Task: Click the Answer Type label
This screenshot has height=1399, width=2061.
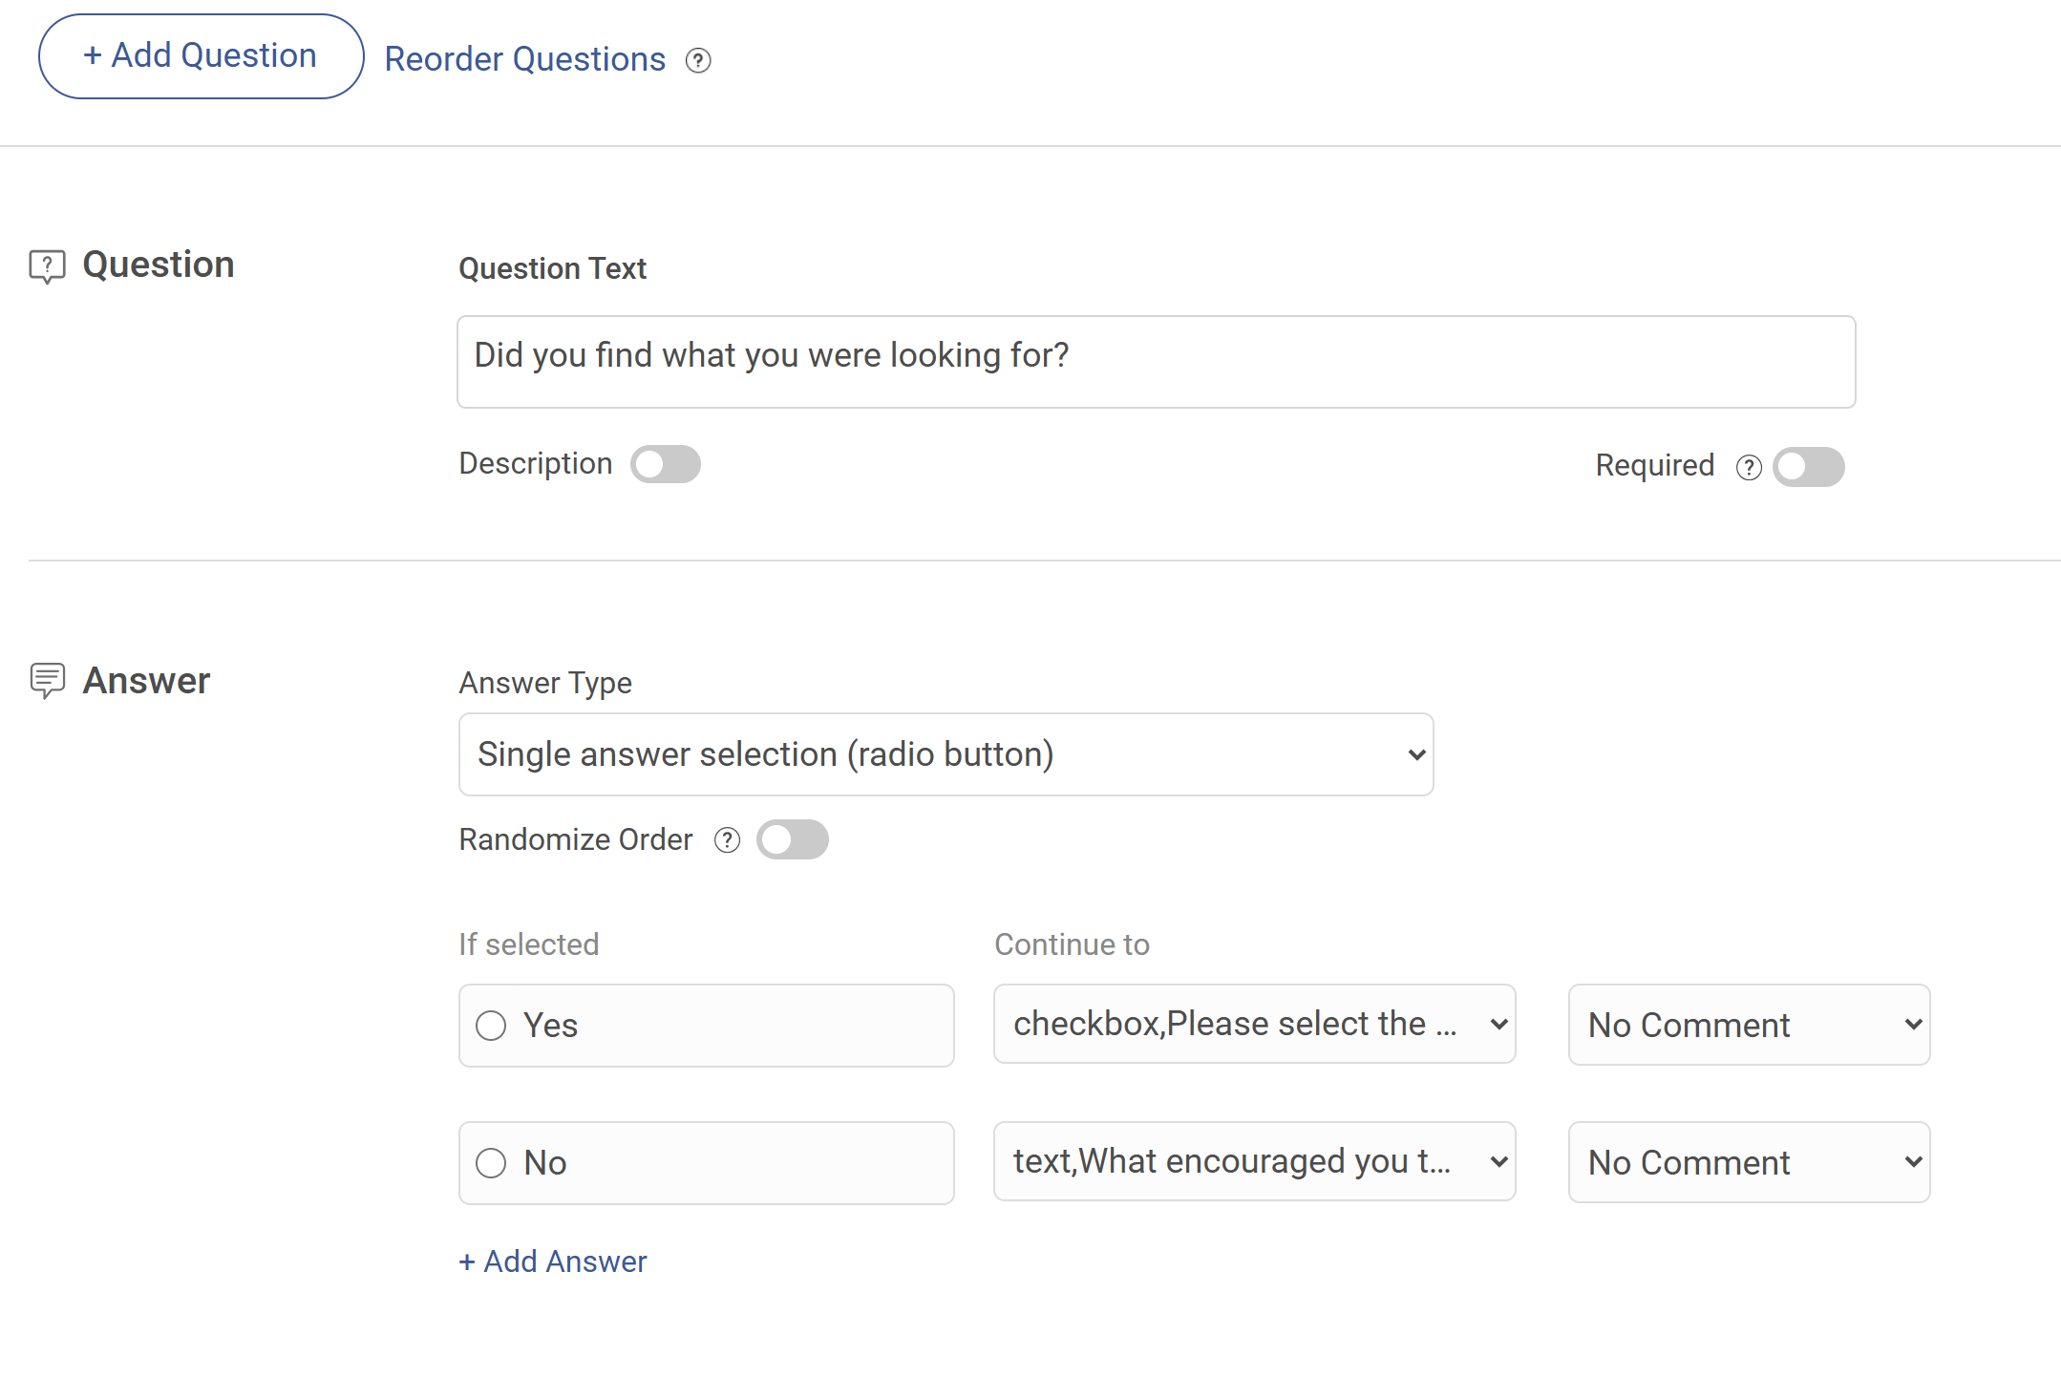Action: (545, 683)
